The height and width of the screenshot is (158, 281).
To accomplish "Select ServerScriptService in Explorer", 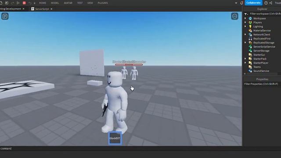I will pos(264,47).
